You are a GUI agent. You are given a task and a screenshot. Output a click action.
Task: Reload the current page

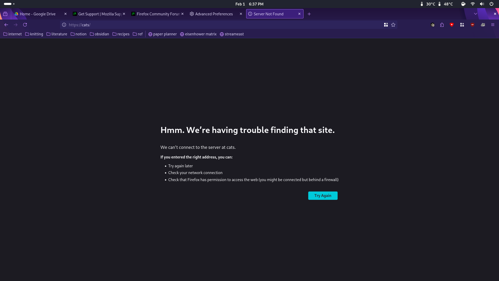tap(25, 25)
